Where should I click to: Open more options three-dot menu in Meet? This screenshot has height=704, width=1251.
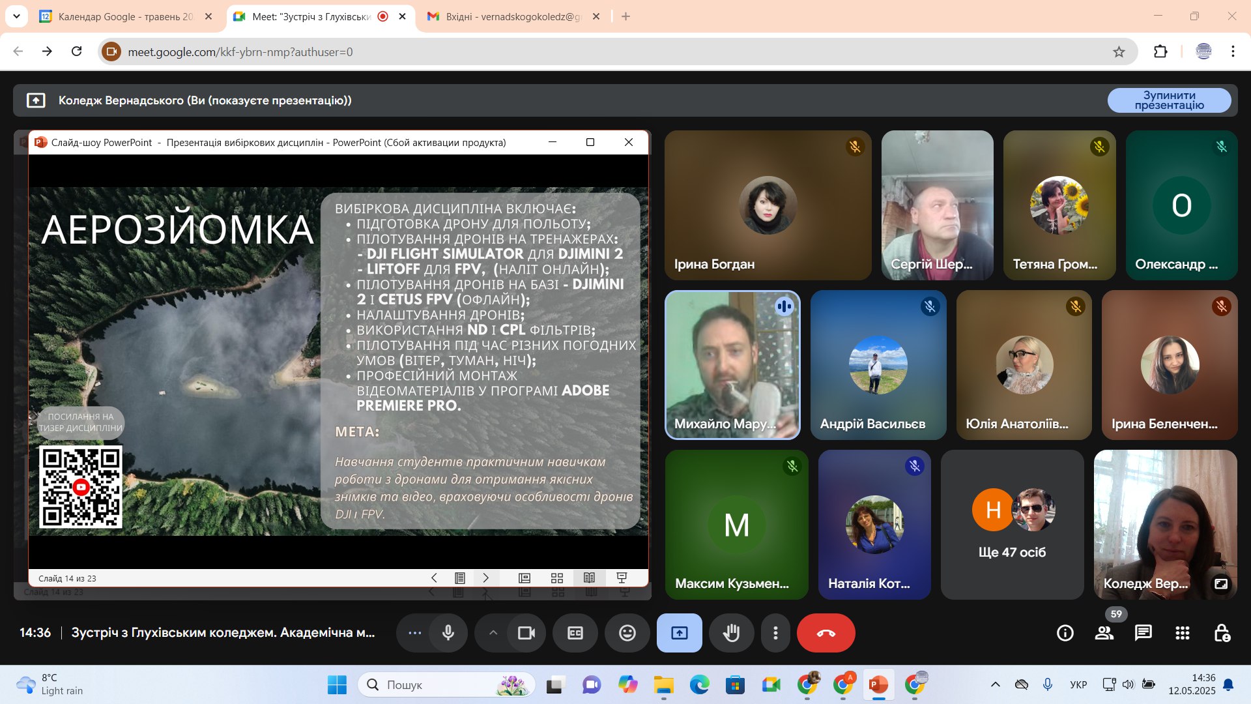(x=775, y=633)
